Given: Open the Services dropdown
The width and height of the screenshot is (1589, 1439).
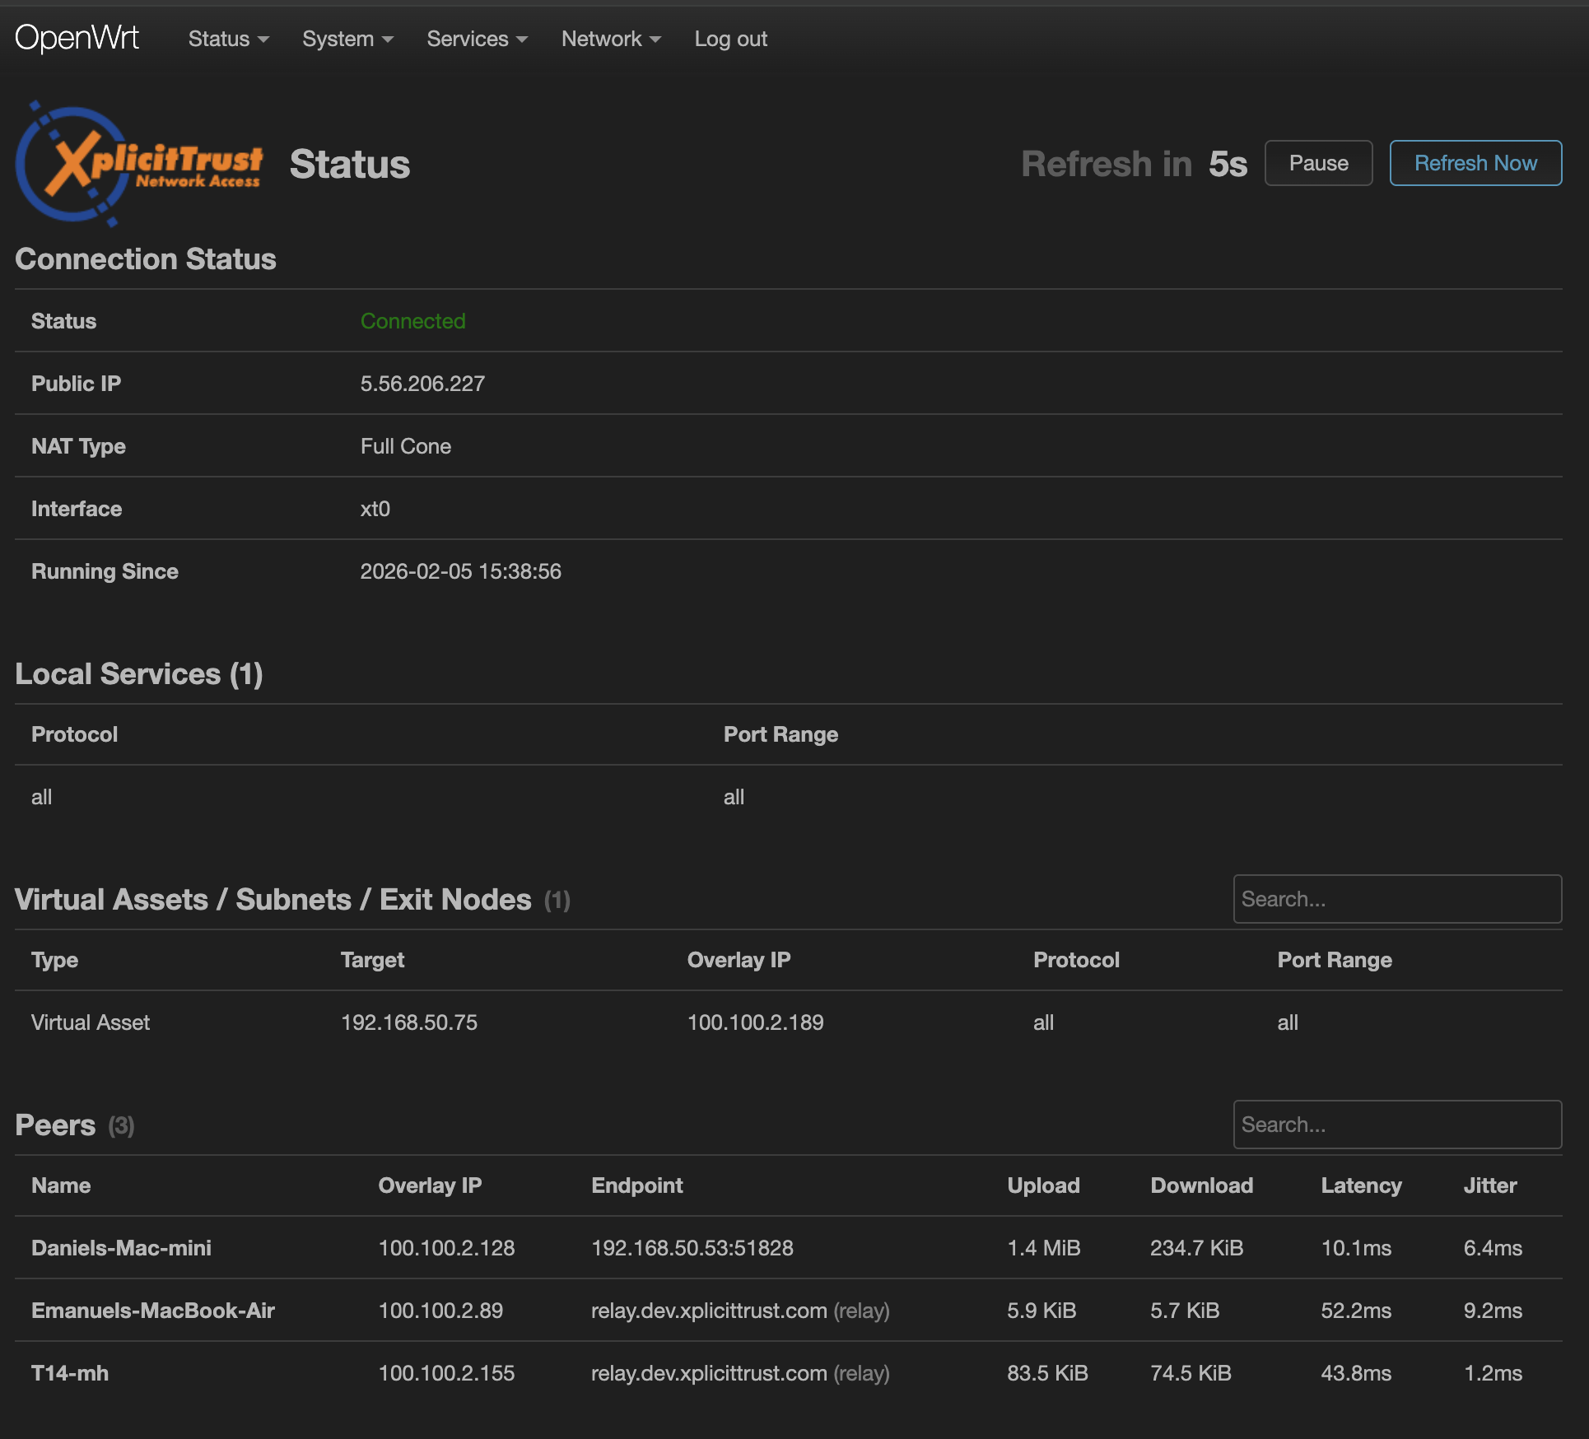Looking at the screenshot, I should (x=477, y=39).
